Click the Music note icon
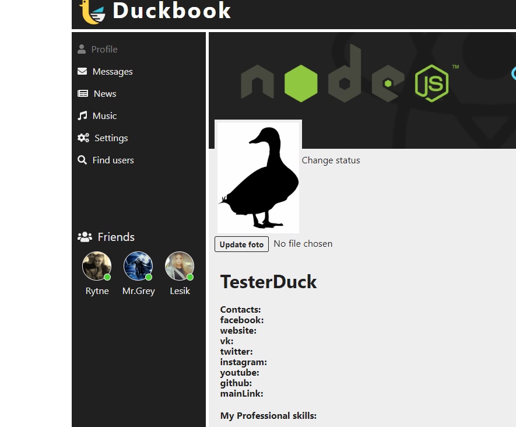 [x=82, y=116]
